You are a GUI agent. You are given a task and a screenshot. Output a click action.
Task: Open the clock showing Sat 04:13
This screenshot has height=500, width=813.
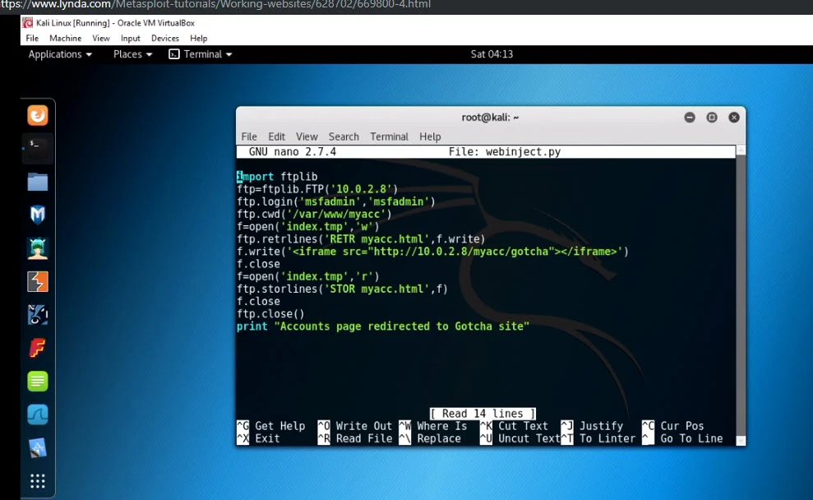[492, 54]
